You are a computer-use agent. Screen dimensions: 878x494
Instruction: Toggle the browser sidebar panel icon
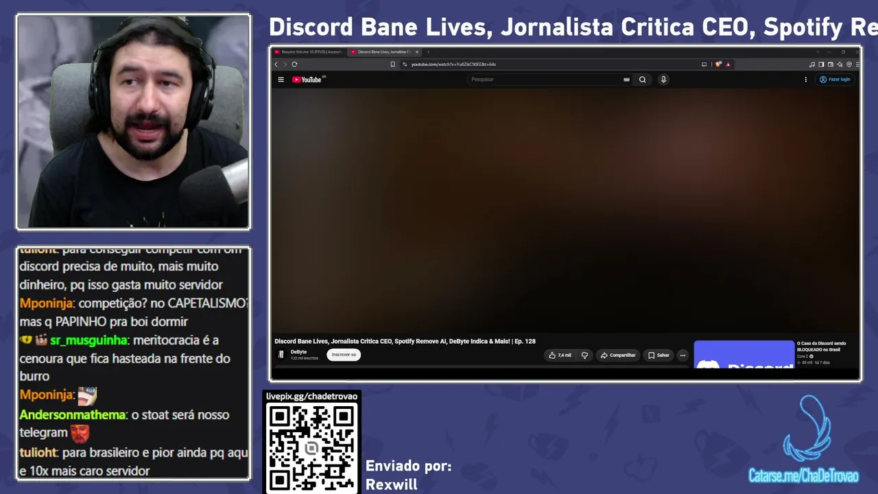coord(821,64)
